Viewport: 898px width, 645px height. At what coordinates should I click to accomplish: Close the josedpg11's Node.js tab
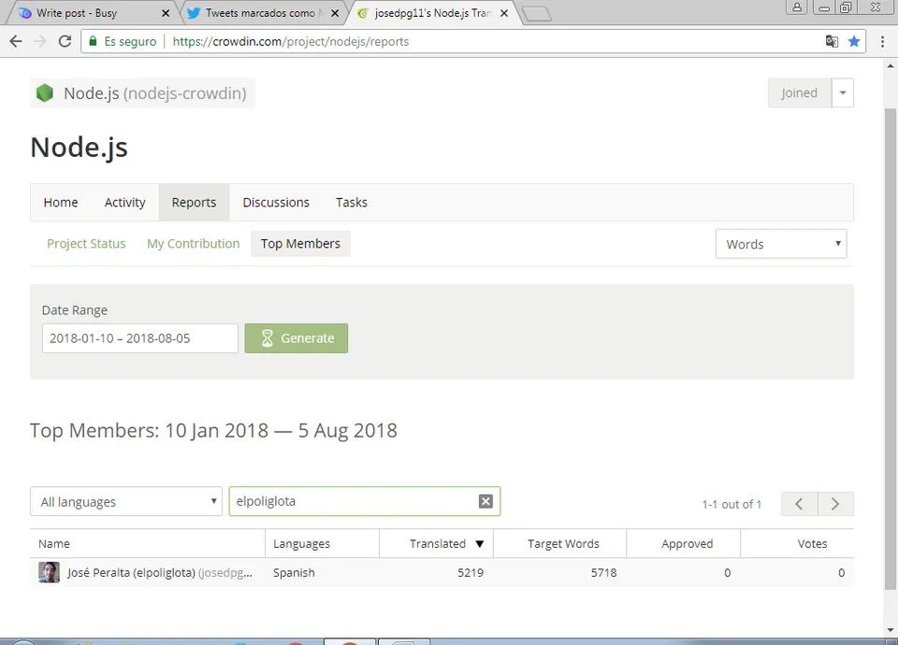pos(504,13)
